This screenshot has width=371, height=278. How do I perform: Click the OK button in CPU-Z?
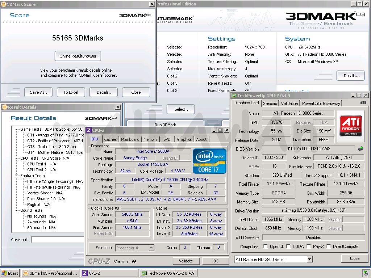click(x=215, y=261)
